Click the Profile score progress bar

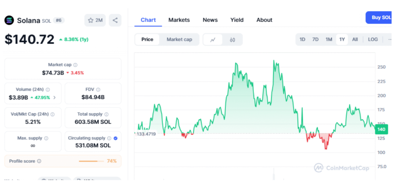coord(91,161)
